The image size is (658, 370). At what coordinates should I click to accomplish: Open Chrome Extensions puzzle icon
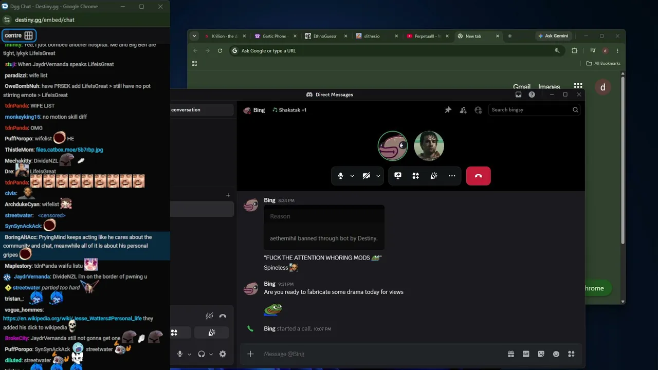pos(575,51)
